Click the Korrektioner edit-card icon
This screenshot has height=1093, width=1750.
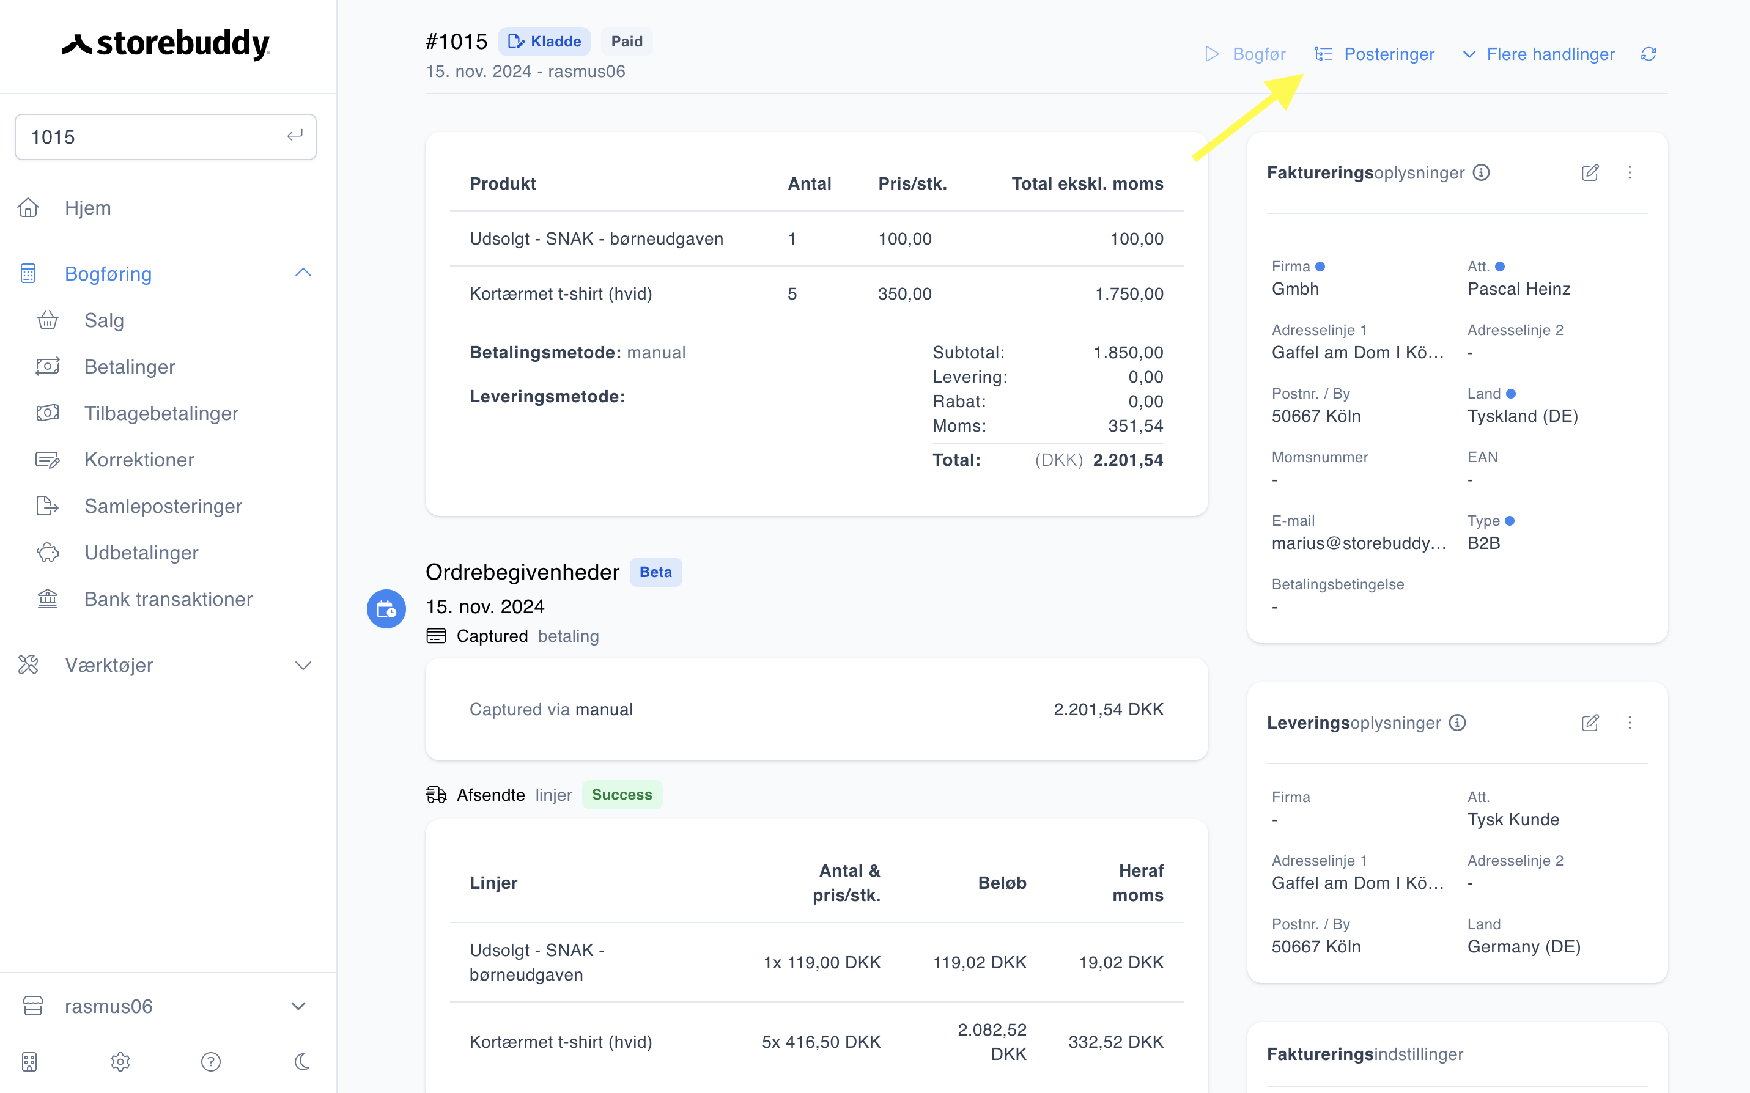[48, 459]
